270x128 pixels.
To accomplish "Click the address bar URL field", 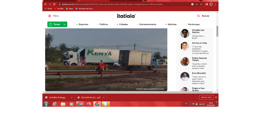I will coord(112,4).
